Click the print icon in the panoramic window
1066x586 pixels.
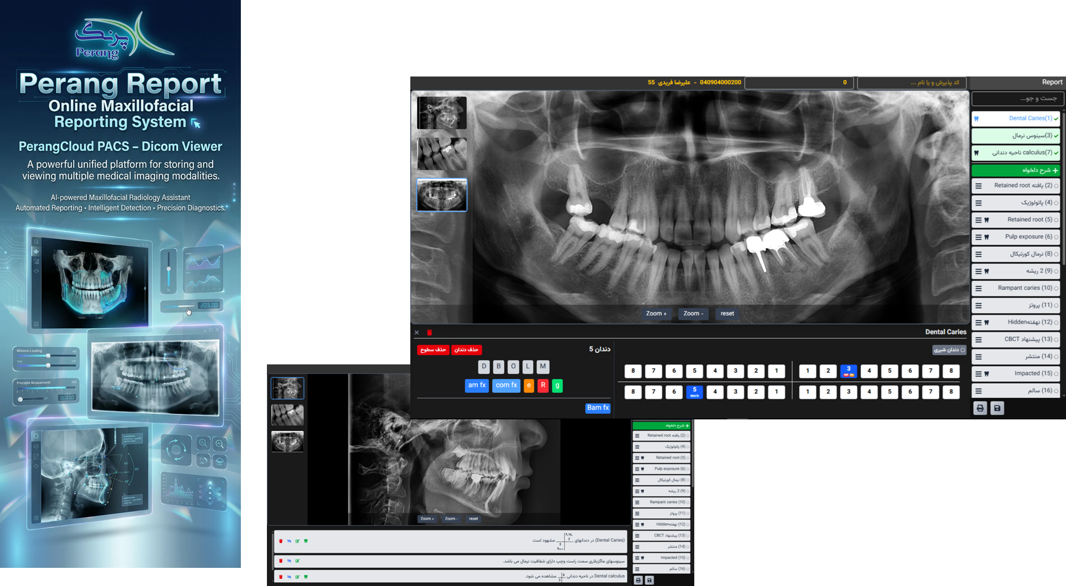[980, 408]
